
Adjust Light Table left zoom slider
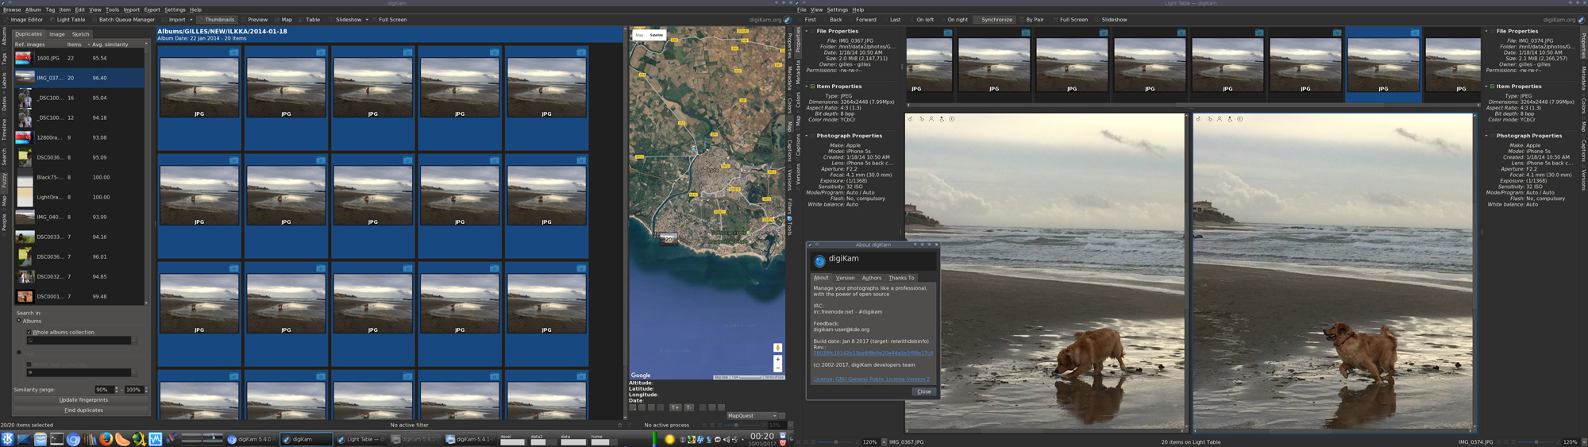[x=836, y=442]
